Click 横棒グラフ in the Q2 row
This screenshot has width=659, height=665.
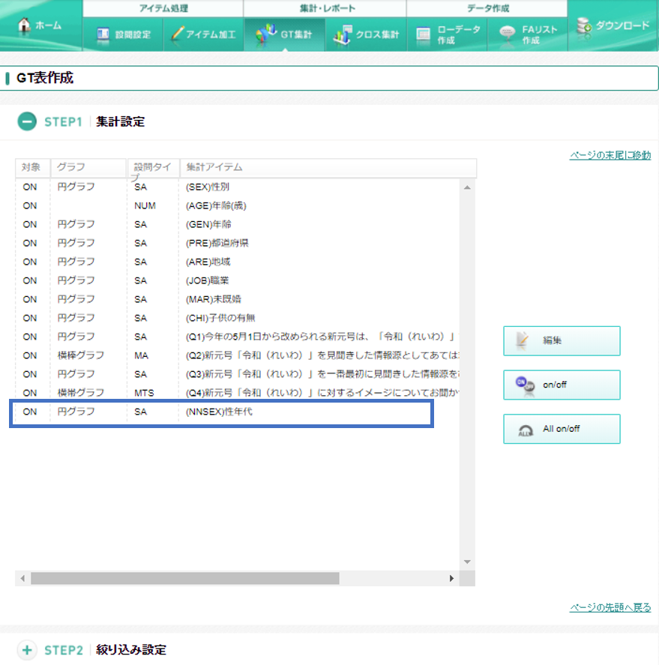(80, 355)
